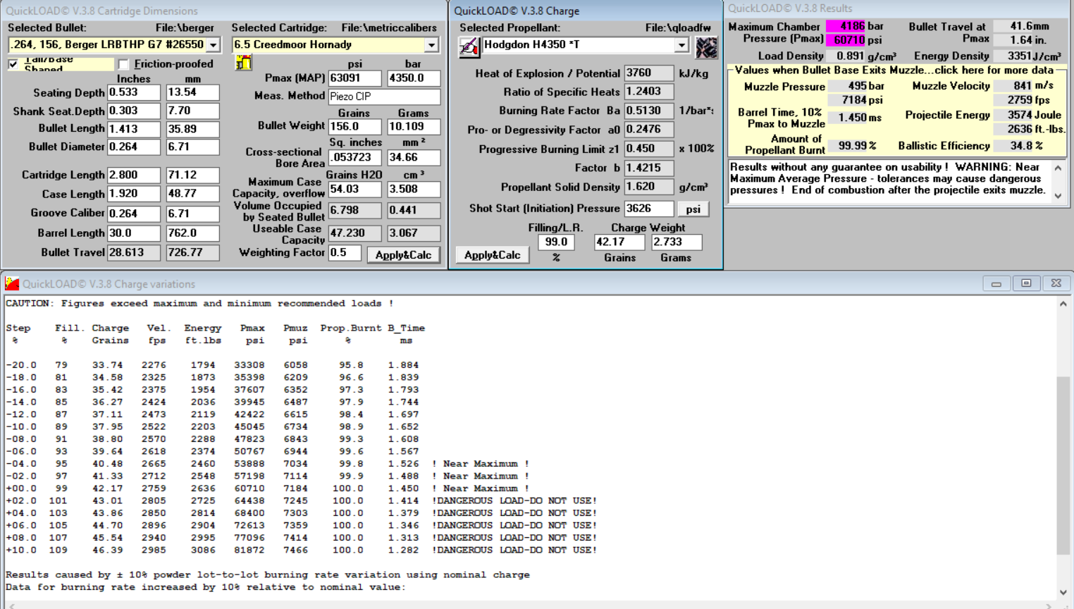Click Apply&Calc in the Charge window
This screenshot has height=609, width=1074.
[492, 255]
